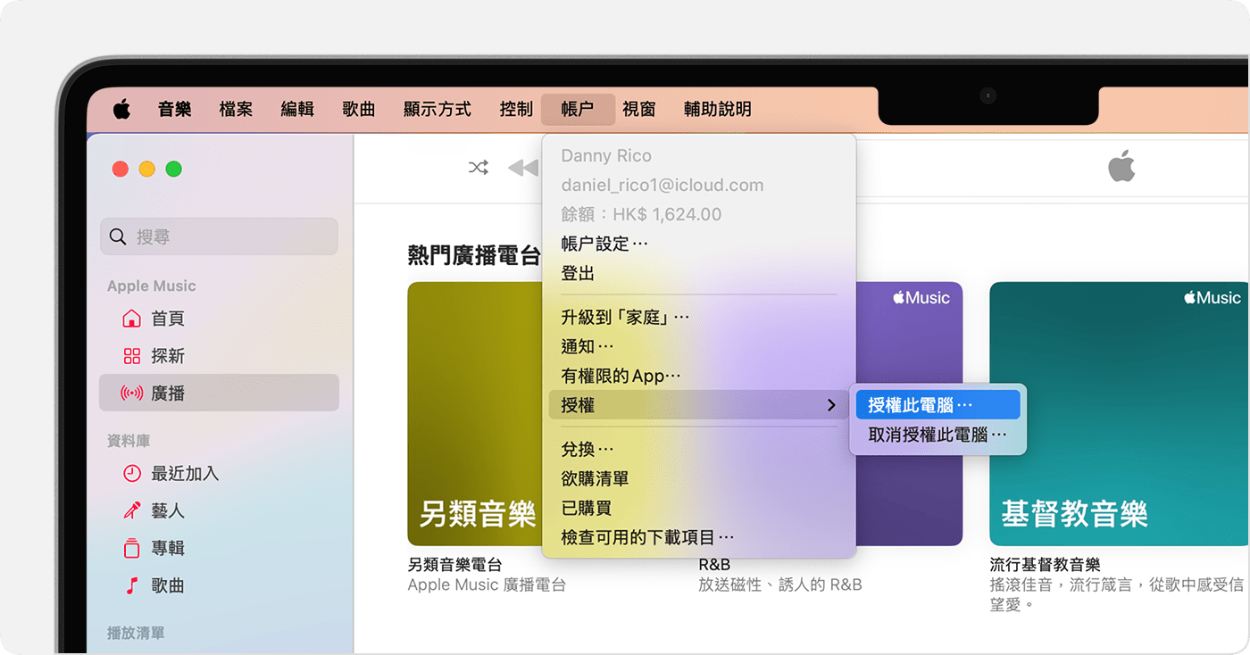The image size is (1250, 655).
Task: Choose 有權限的 App… menu item
Action: coord(699,376)
